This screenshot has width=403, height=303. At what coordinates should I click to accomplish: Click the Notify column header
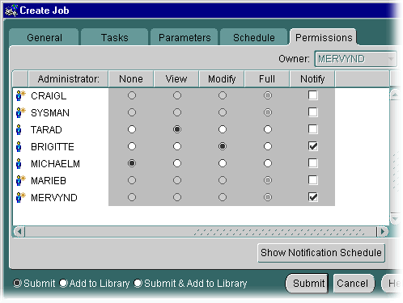tap(312, 79)
